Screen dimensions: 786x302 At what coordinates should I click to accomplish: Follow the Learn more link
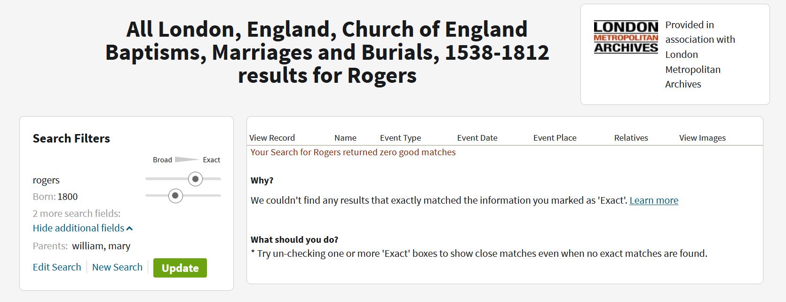[x=653, y=200]
